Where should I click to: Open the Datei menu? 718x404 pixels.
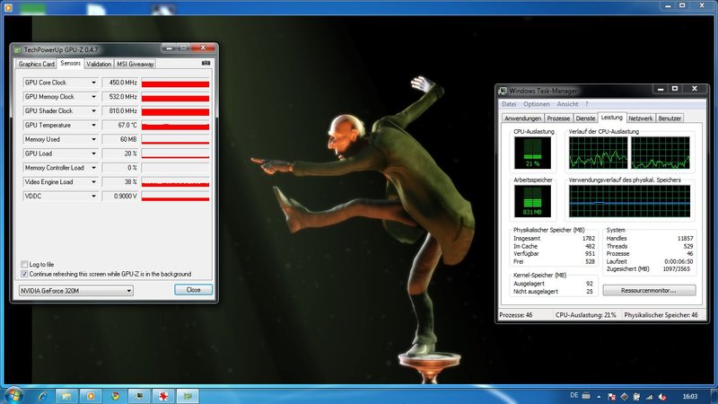(509, 104)
